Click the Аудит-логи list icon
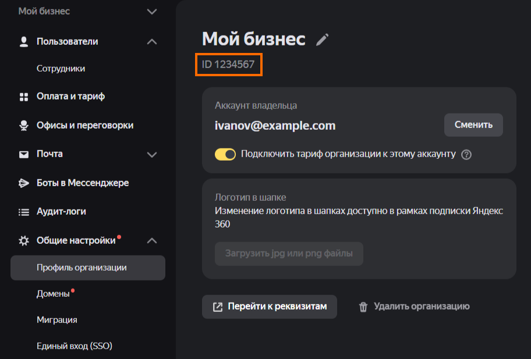531x359 pixels. [x=24, y=212]
